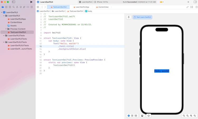Show the yellow warning issue badge
Viewport: 198px width, 119px height.
[162, 2]
